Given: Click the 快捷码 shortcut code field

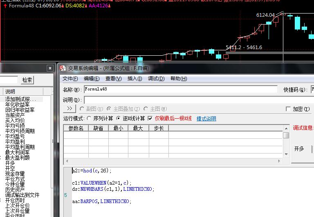Looking at the screenshot, I should pyautogui.click(x=312, y=89).
